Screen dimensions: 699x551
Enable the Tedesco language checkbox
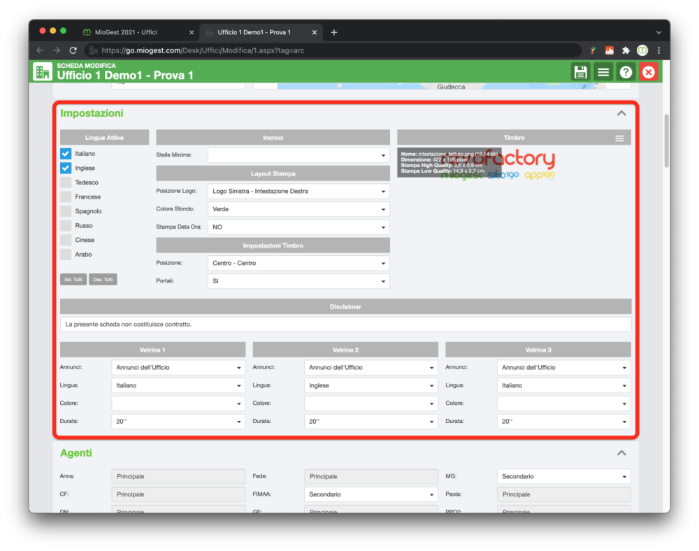pos(66,183)
